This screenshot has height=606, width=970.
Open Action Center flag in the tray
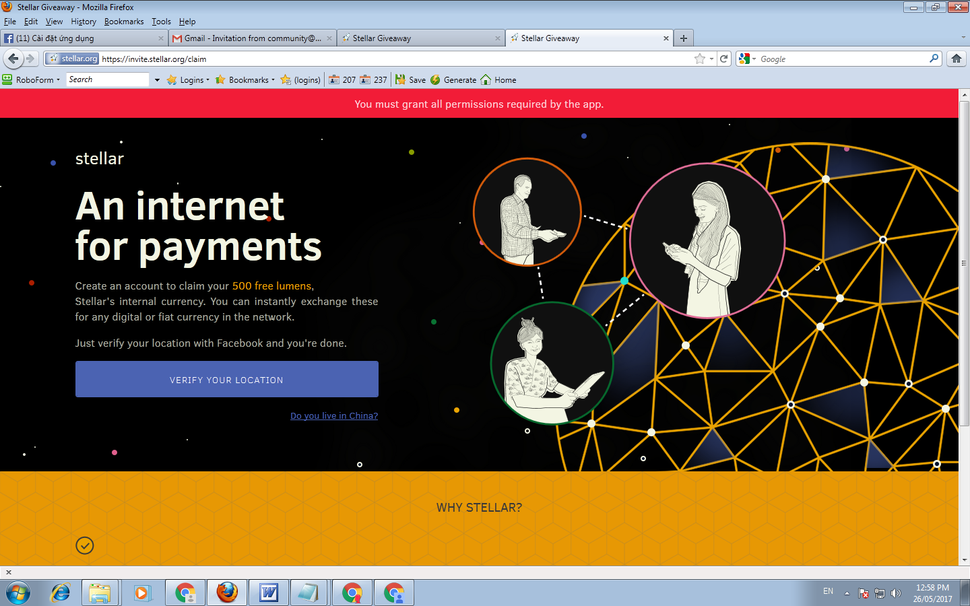(x=864, y=593)
